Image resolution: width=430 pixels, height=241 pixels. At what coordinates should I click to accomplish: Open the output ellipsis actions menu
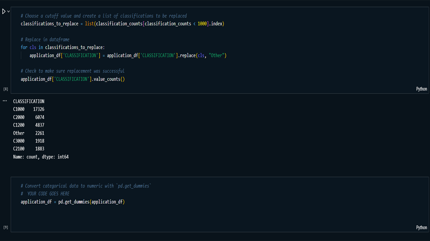click(5, 100)
